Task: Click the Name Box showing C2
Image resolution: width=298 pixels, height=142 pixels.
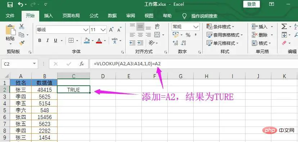Action: 20,64
